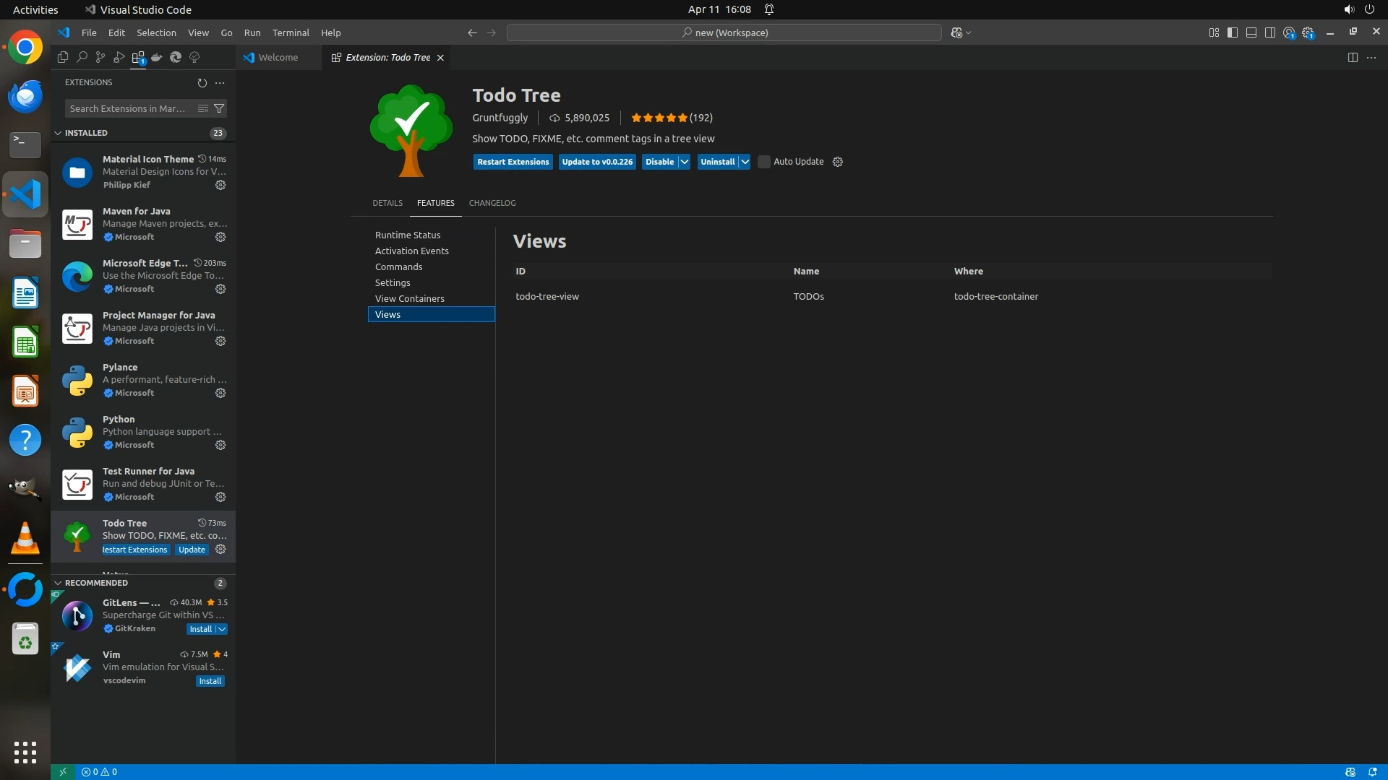Image resolution: width=1388 pixels, height=780 pixels.
Task: Click the Search Extensions in Marketplace field
Action: [x=128, y=108]
